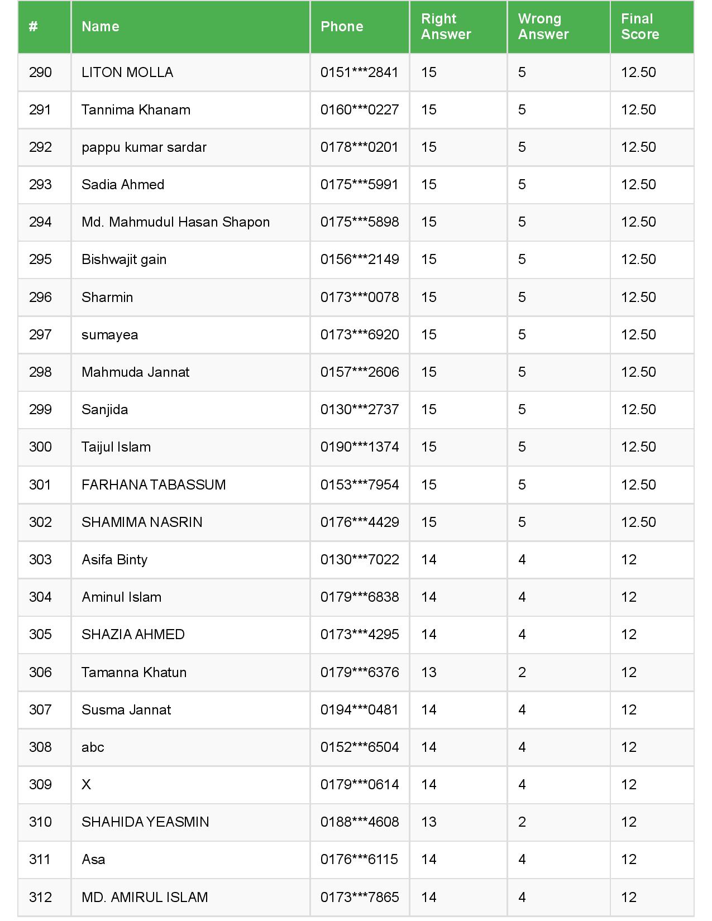Select Md. Mahmudul Hasan Shapon name cell
The image size is (712, 921).
coord(175,222)
